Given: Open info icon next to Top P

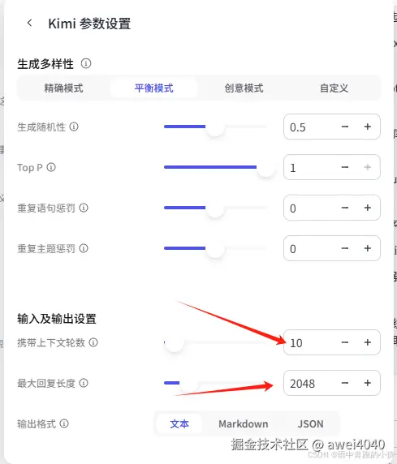Looking at the screenshot, I should coord(51,167).
